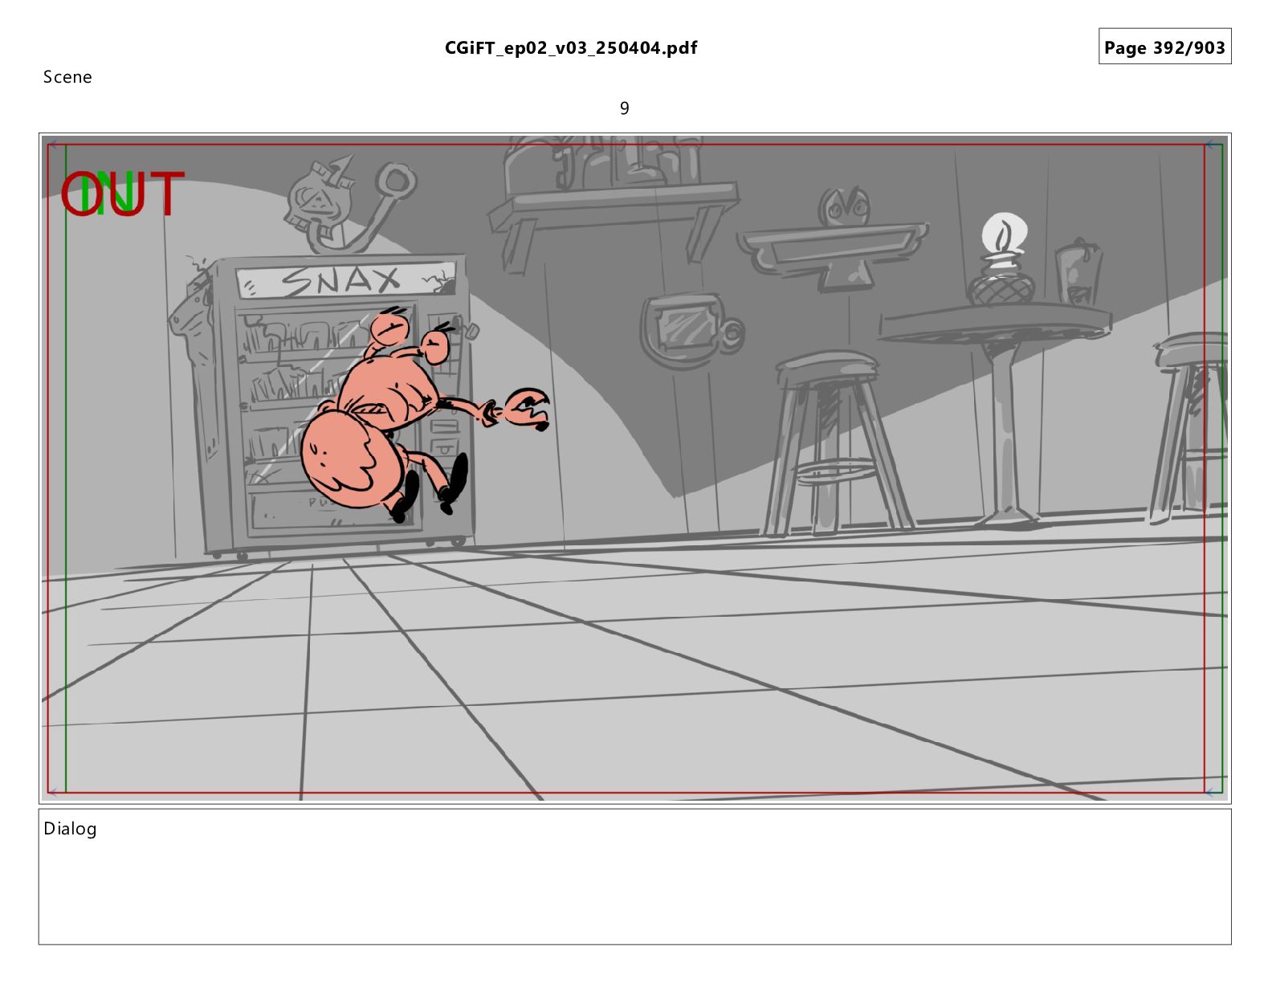This screenshot has height=983, width=1272.
Task: Click the Scene label
Action: point(67,77)
